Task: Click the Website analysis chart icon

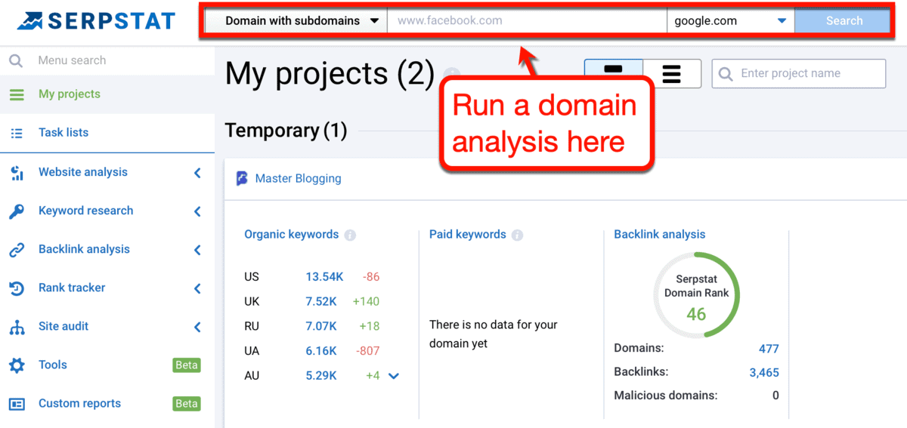Action: pos(17,173)
